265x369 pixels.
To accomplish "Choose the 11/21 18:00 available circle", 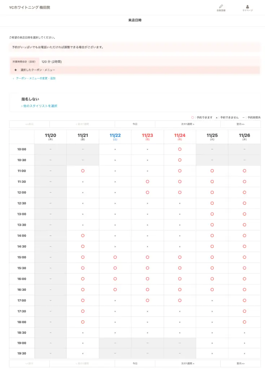I will click(83, 322).
